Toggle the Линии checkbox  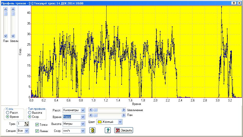(x=37, y=131)
